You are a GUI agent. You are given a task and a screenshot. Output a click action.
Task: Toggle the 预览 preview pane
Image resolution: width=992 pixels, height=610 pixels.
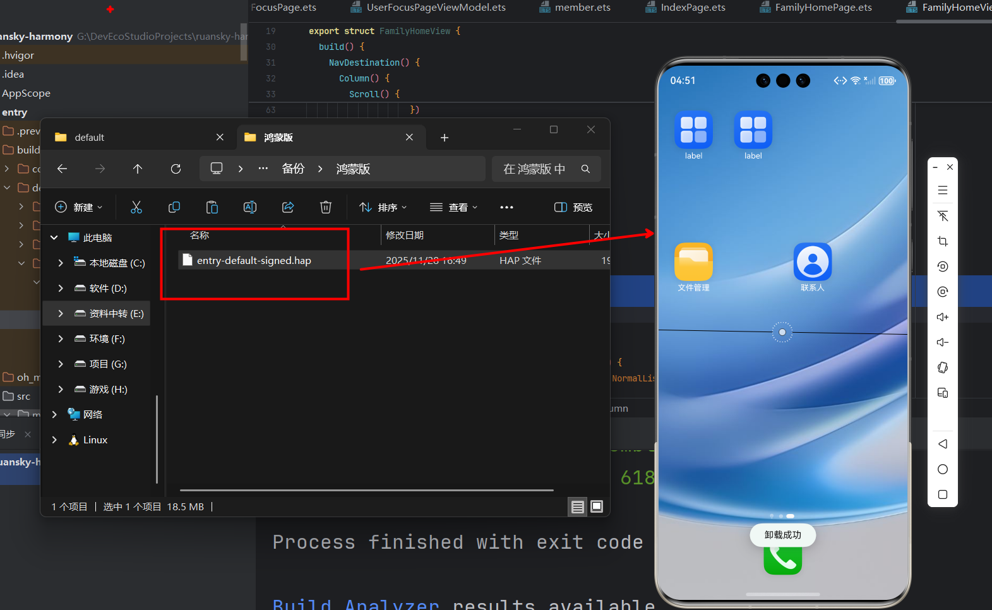click(573, 207)
